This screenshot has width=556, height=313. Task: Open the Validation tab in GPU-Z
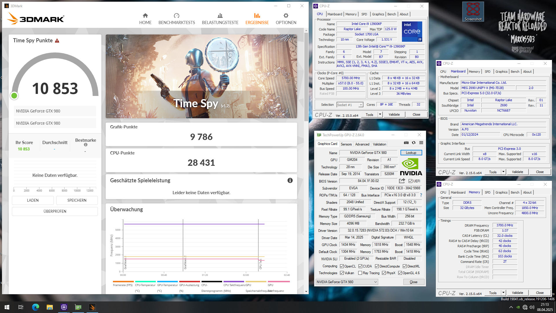(x=379, y=144)
